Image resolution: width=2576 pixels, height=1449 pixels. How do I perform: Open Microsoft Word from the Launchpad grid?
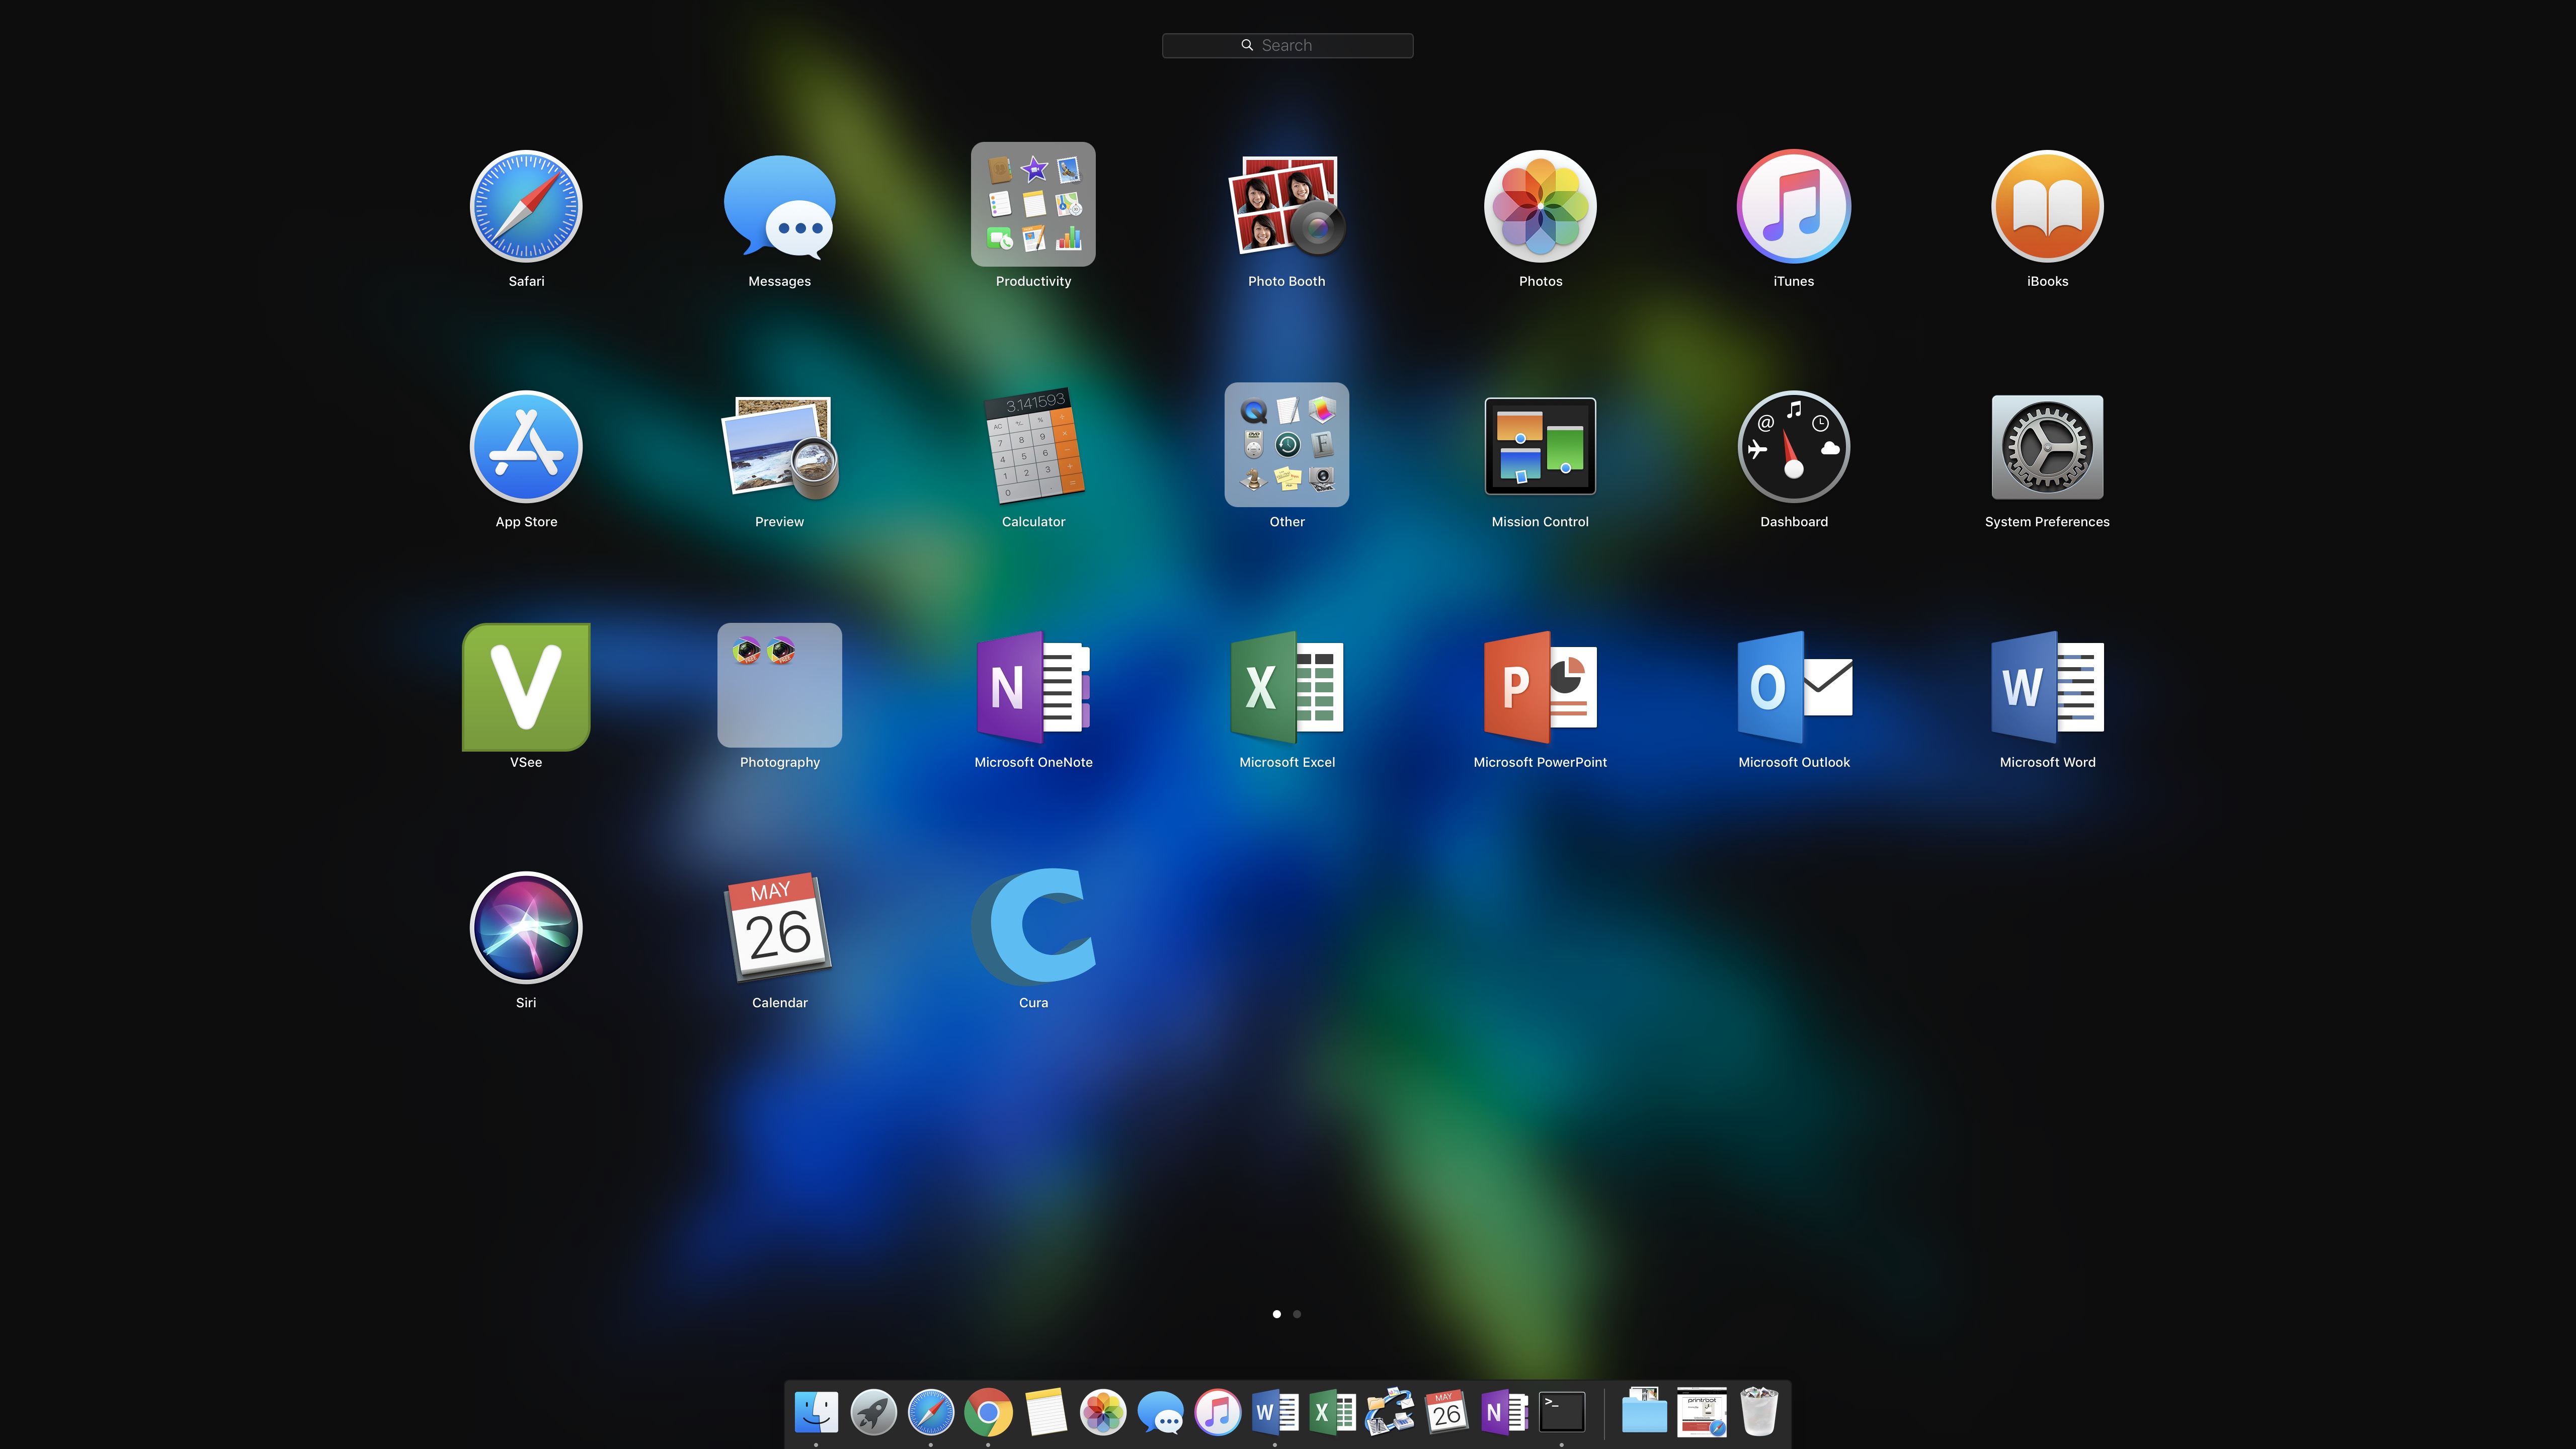tap(2047, 686)
